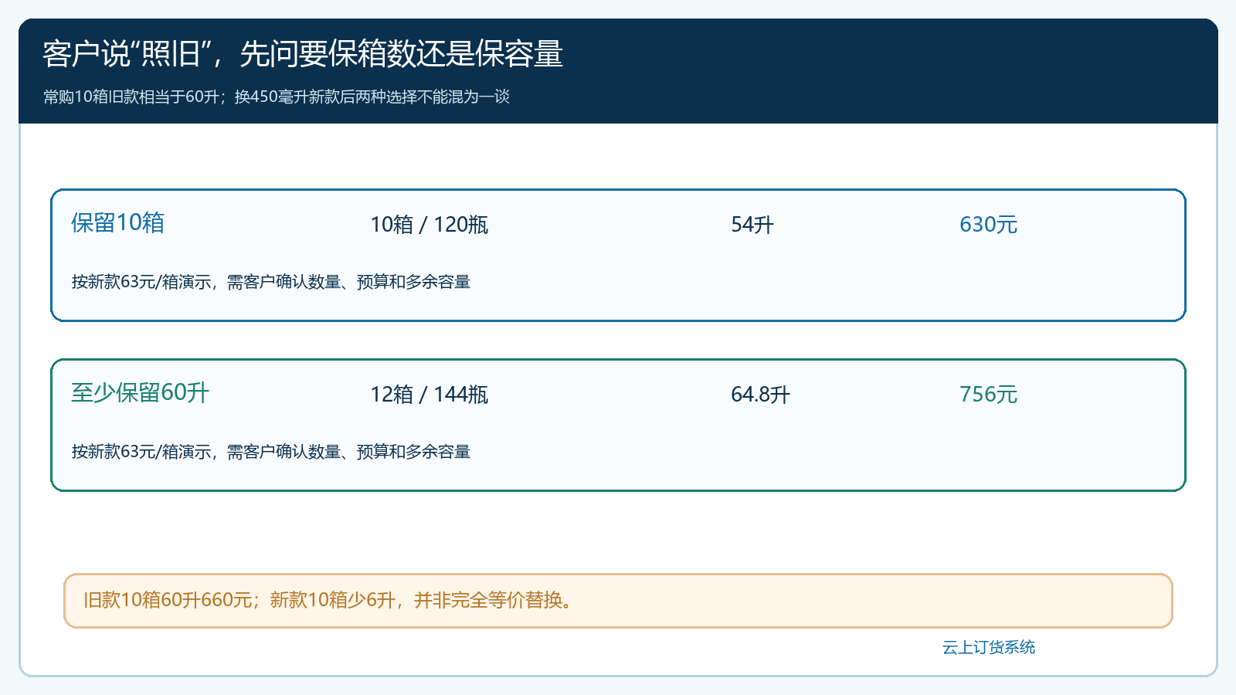Click the 756元 price
The image size is (1236, 695).
(x=989, y=395)
